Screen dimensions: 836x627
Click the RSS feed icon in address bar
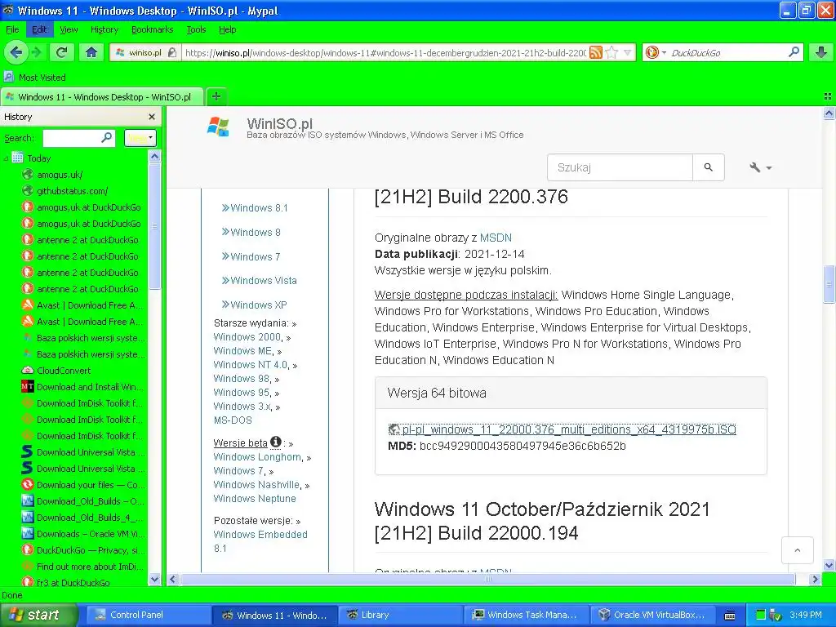[x=595, y=52]
